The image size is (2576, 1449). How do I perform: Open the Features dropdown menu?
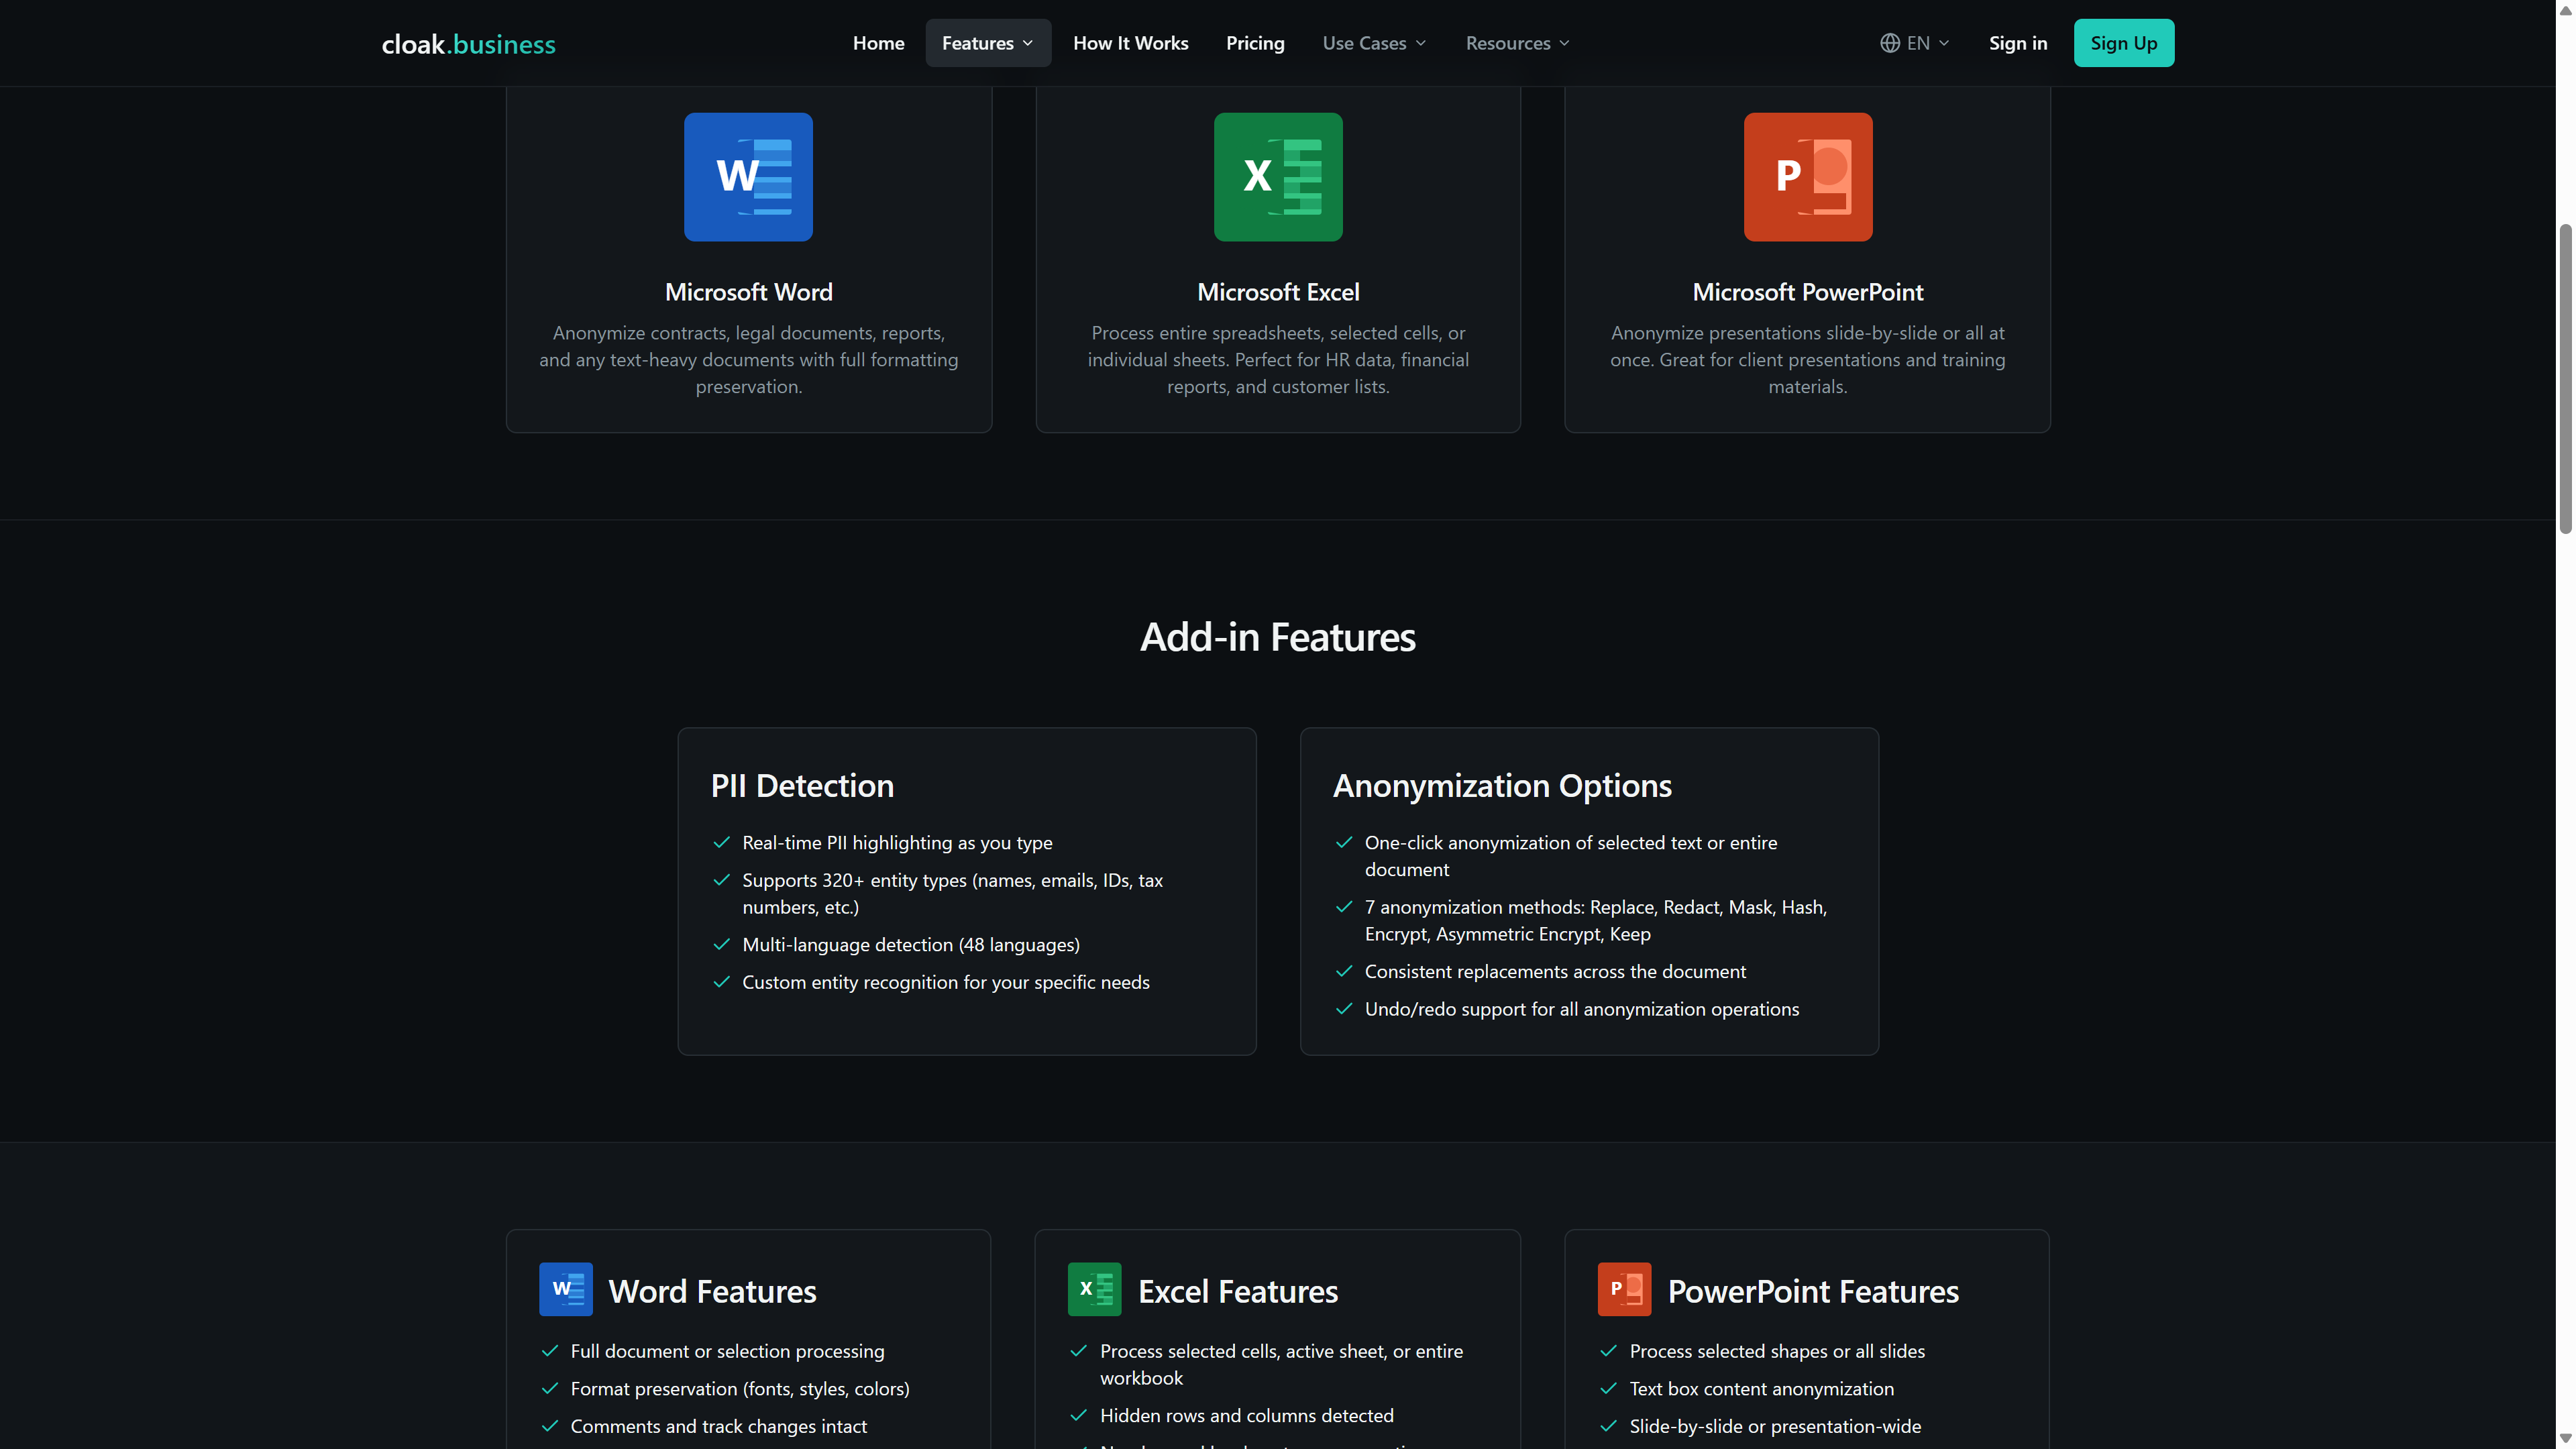(987, 43)
